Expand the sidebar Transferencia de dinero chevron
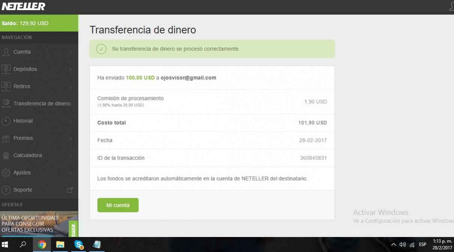Image resolution: width=454 pixels, height=252 pixels. point(71,104)
